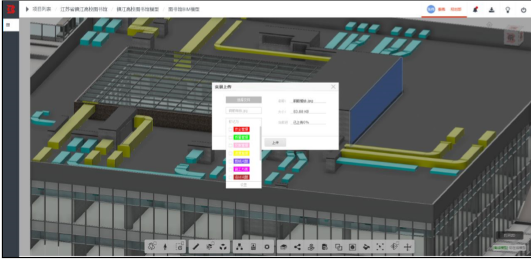
Task: Open the section box cube tool
Action: pyautogui.click(x=209, y=247)
